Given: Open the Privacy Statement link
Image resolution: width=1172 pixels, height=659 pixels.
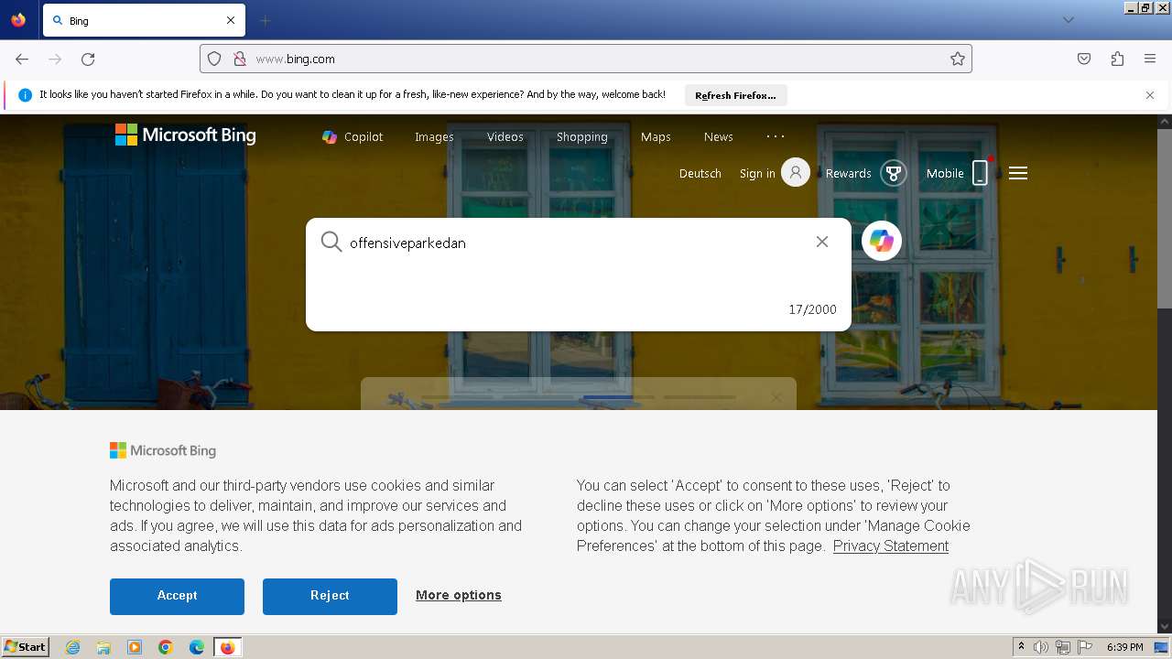Looking at the screenshot, I should click(891, 546).
